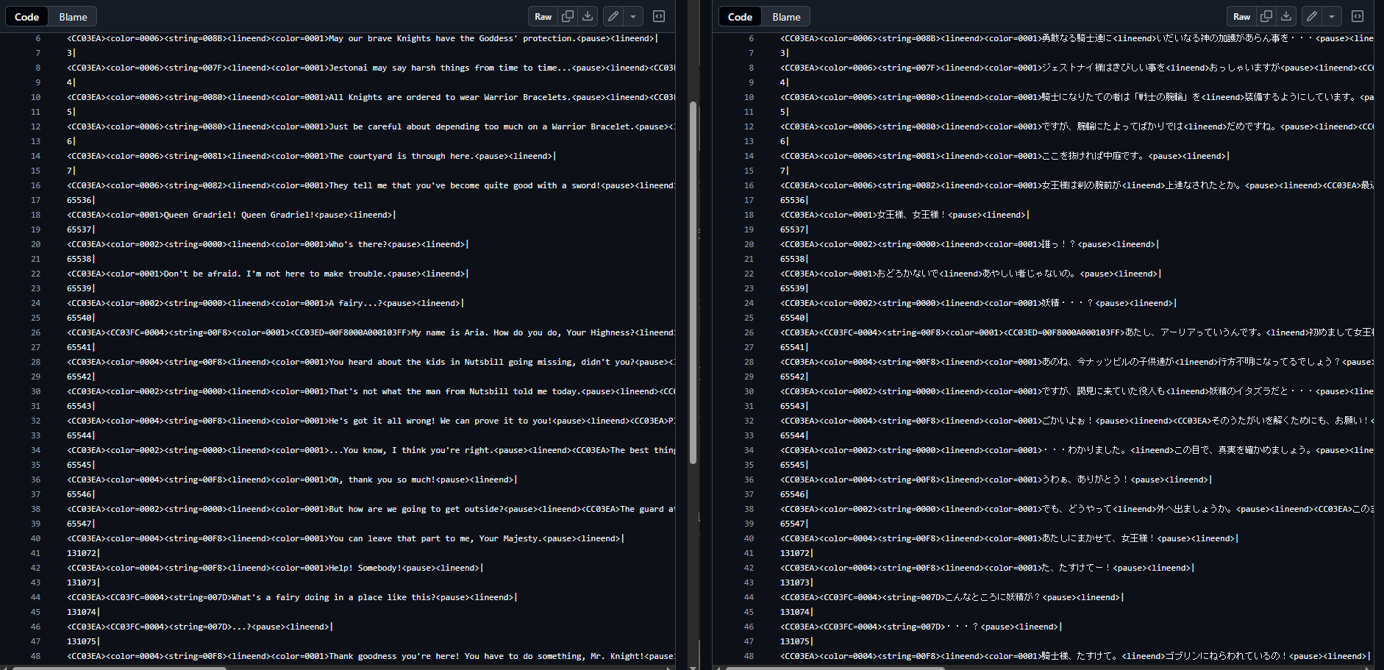Click the 131072 ID line in left pane

[83, 553]
